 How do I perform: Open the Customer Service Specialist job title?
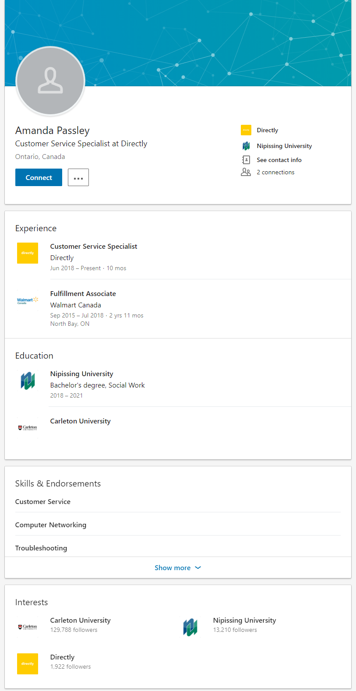(x=94, y=247)
